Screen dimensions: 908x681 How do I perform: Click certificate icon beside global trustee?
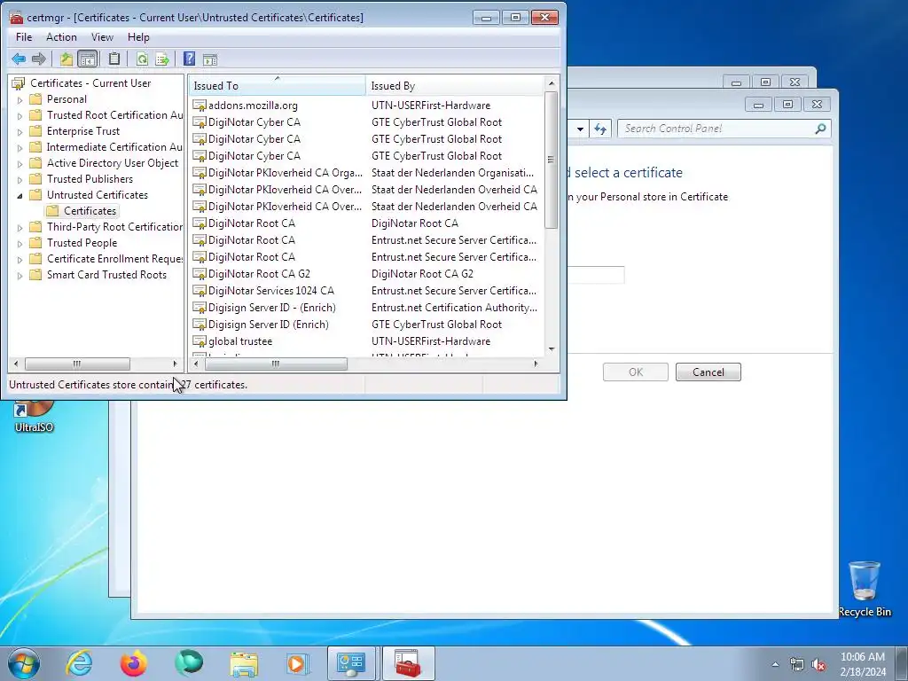point(200,341)
